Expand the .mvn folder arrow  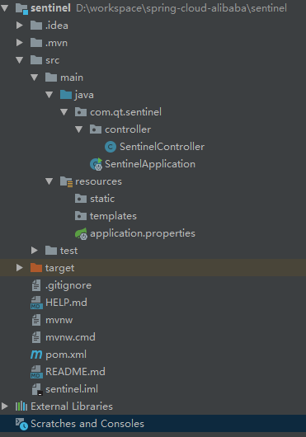coord(19,43)
